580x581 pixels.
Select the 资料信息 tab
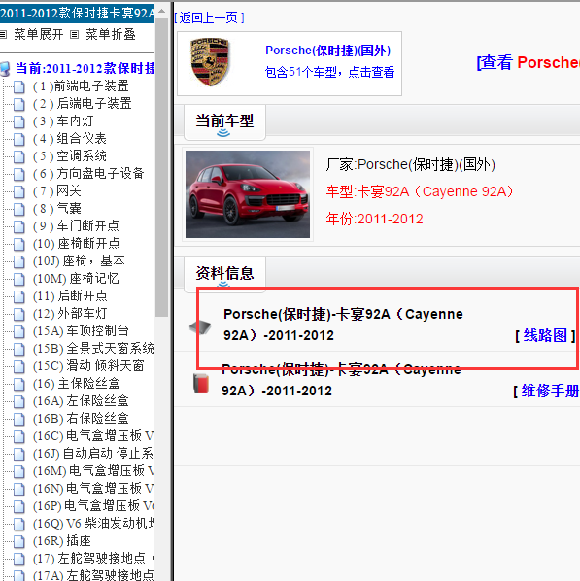click(x=224, y=274)
